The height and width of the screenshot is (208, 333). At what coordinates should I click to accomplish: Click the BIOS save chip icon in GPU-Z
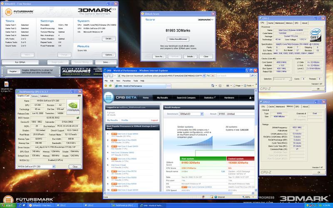78,118
